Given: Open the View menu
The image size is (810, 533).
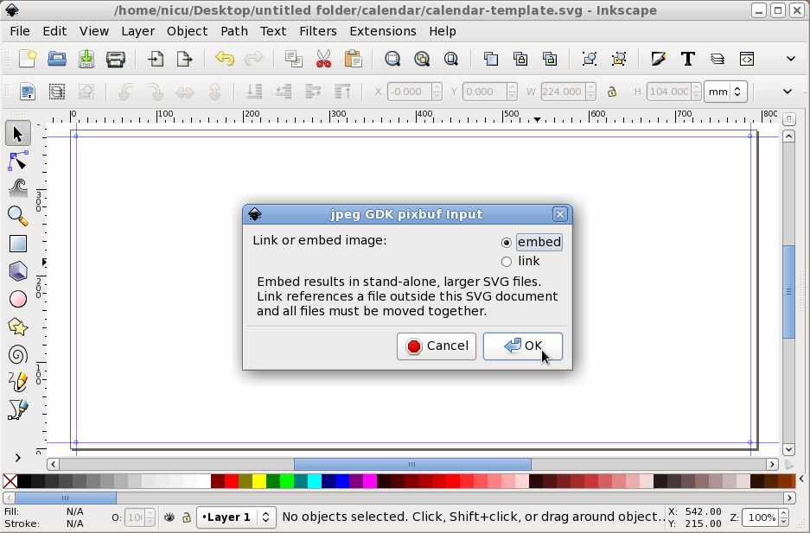Looking at the screenshot, I should coord(94,31).
